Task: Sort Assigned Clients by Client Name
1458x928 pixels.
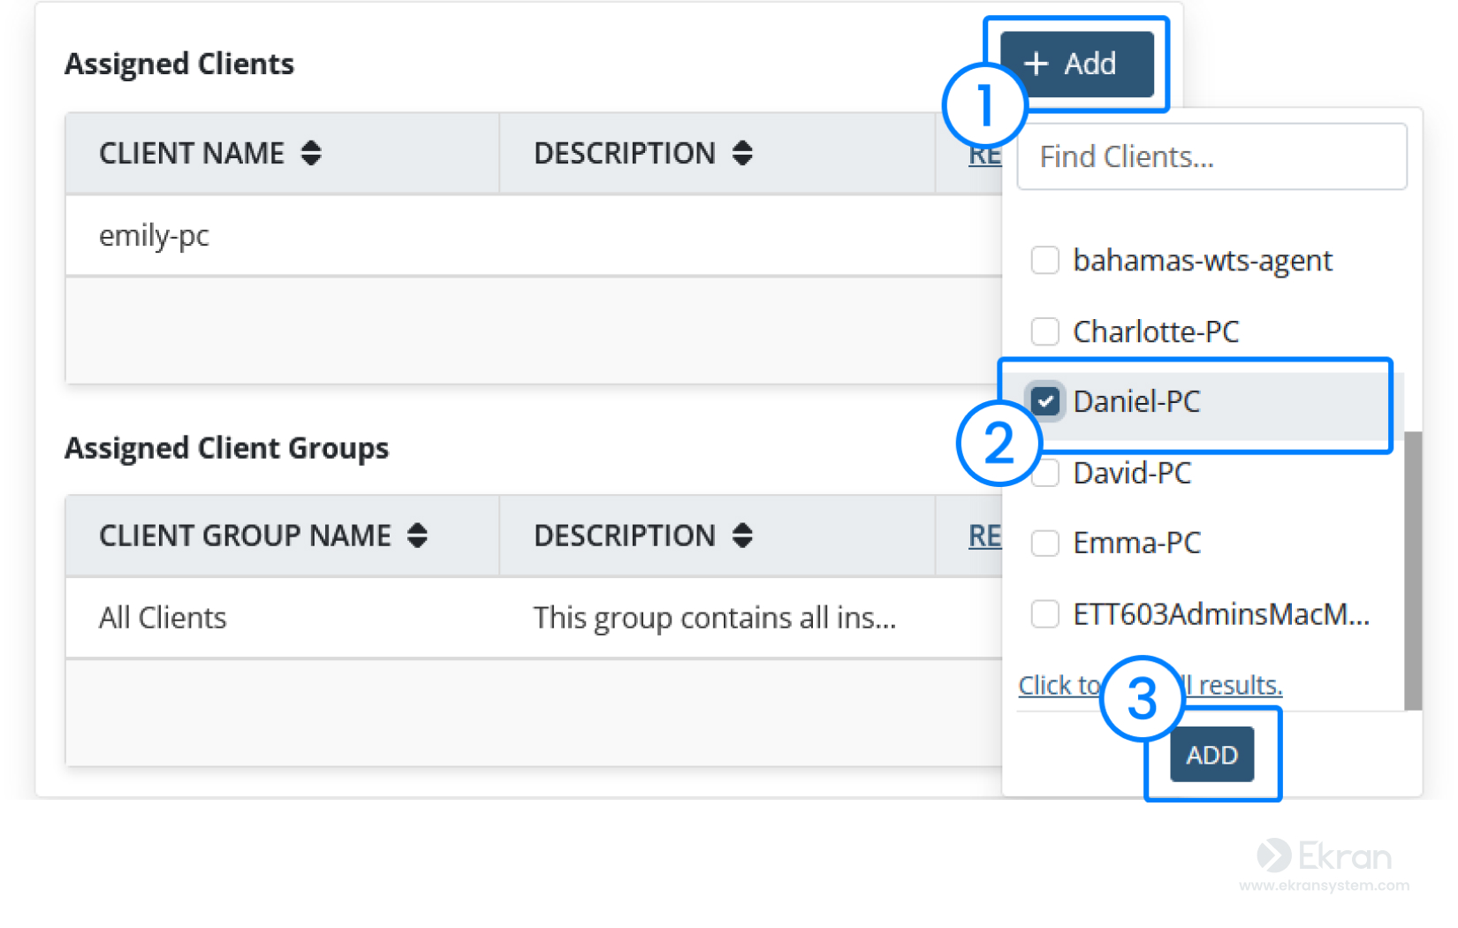Action: [311, 153]
